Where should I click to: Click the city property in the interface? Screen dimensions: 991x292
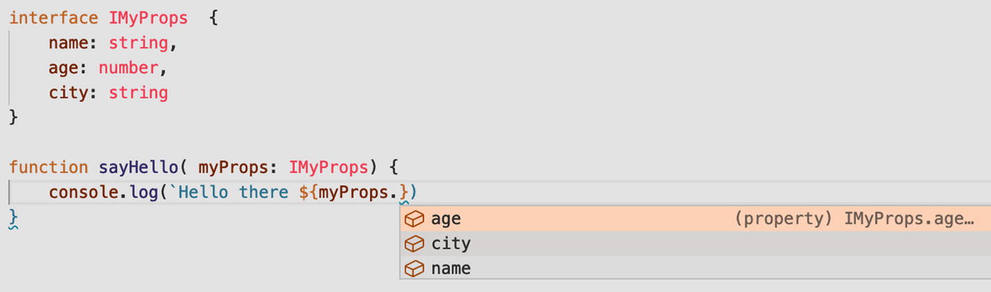pos(68,93)
